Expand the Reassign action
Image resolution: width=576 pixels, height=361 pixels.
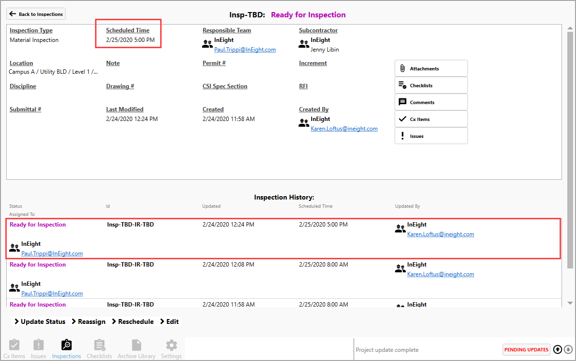[x=88, y=321]
